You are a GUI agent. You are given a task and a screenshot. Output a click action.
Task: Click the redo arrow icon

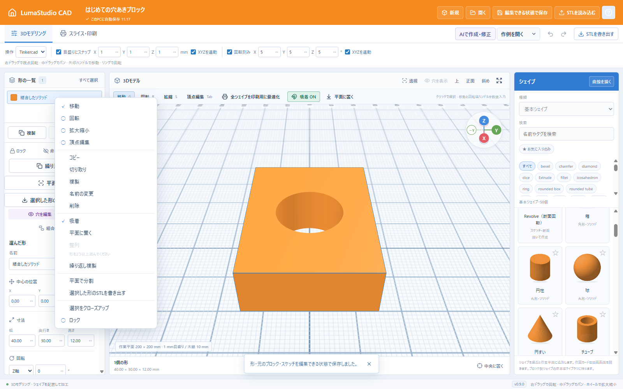point(563,34)
